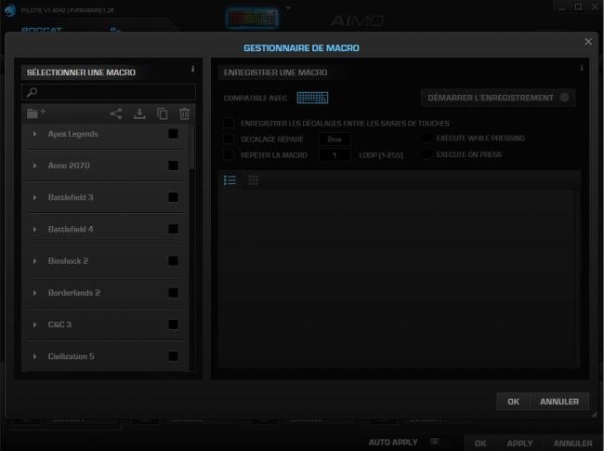Switch to the list view icon

coord(230,180)
